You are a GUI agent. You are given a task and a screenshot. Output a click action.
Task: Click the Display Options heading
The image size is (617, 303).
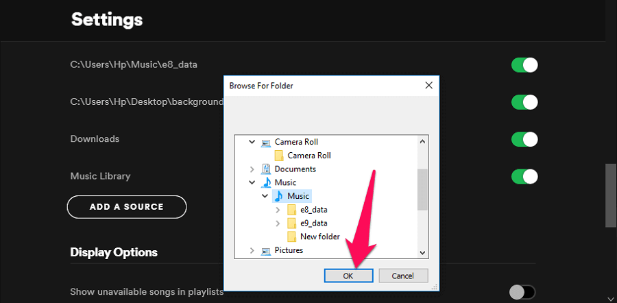114,252
